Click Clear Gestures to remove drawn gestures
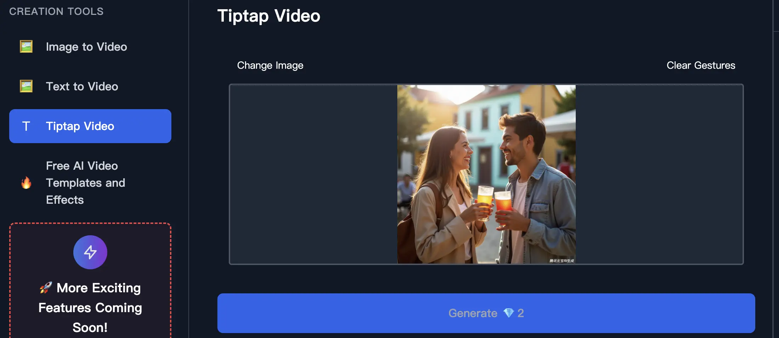 (700, 65)
